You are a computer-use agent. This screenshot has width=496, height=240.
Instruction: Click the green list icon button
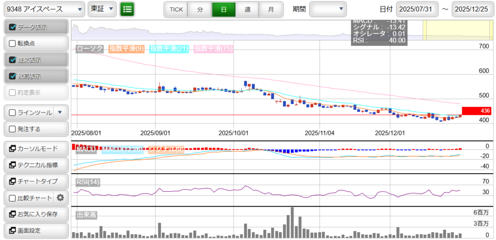click(127, 9)
